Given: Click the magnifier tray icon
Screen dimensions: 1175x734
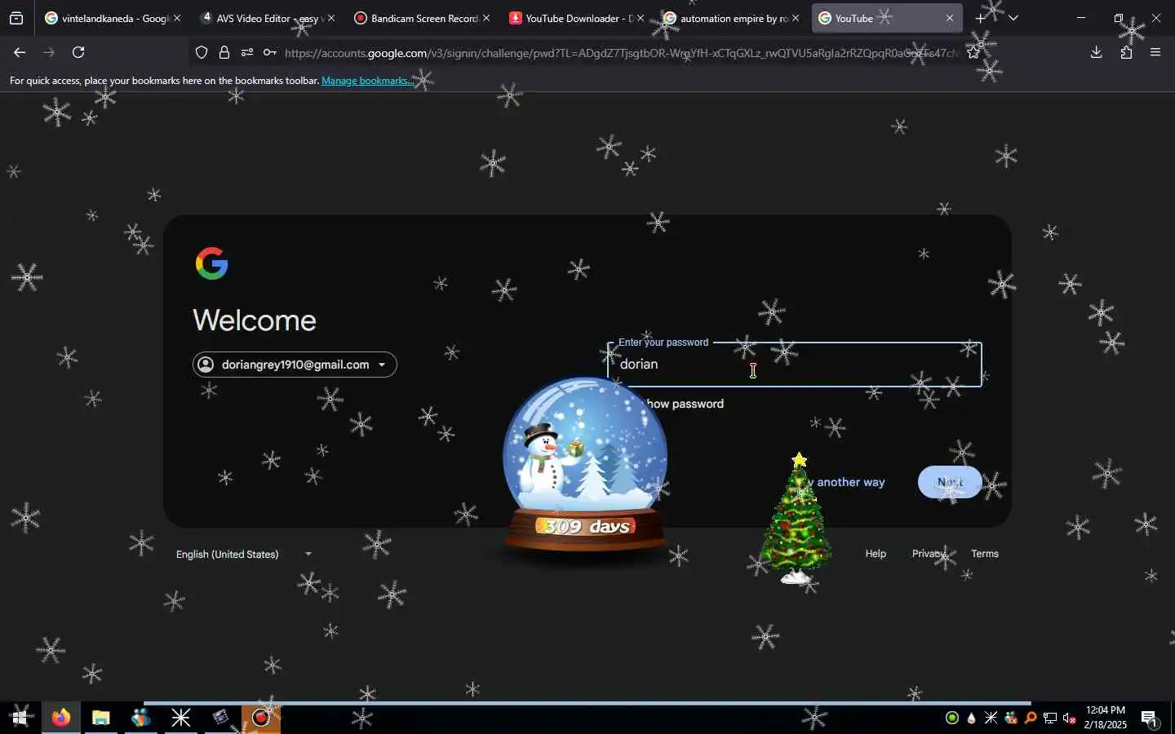Looking at the screenshot, I should [x=1031, y=719].
